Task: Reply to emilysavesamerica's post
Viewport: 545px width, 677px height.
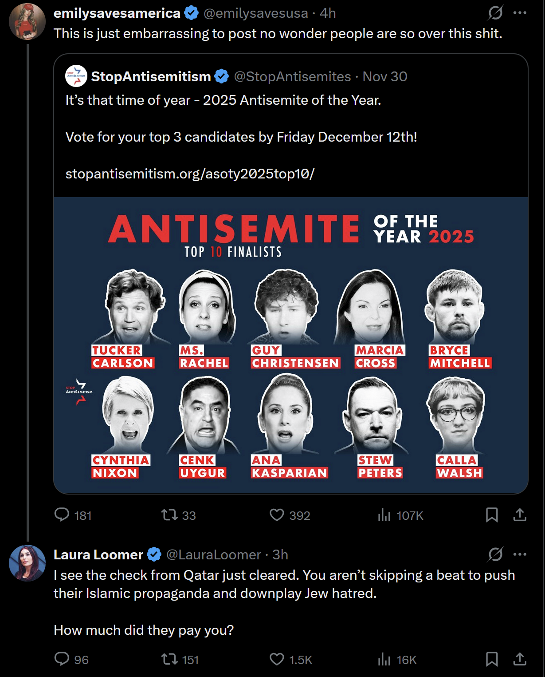Action: click(62, 515)
